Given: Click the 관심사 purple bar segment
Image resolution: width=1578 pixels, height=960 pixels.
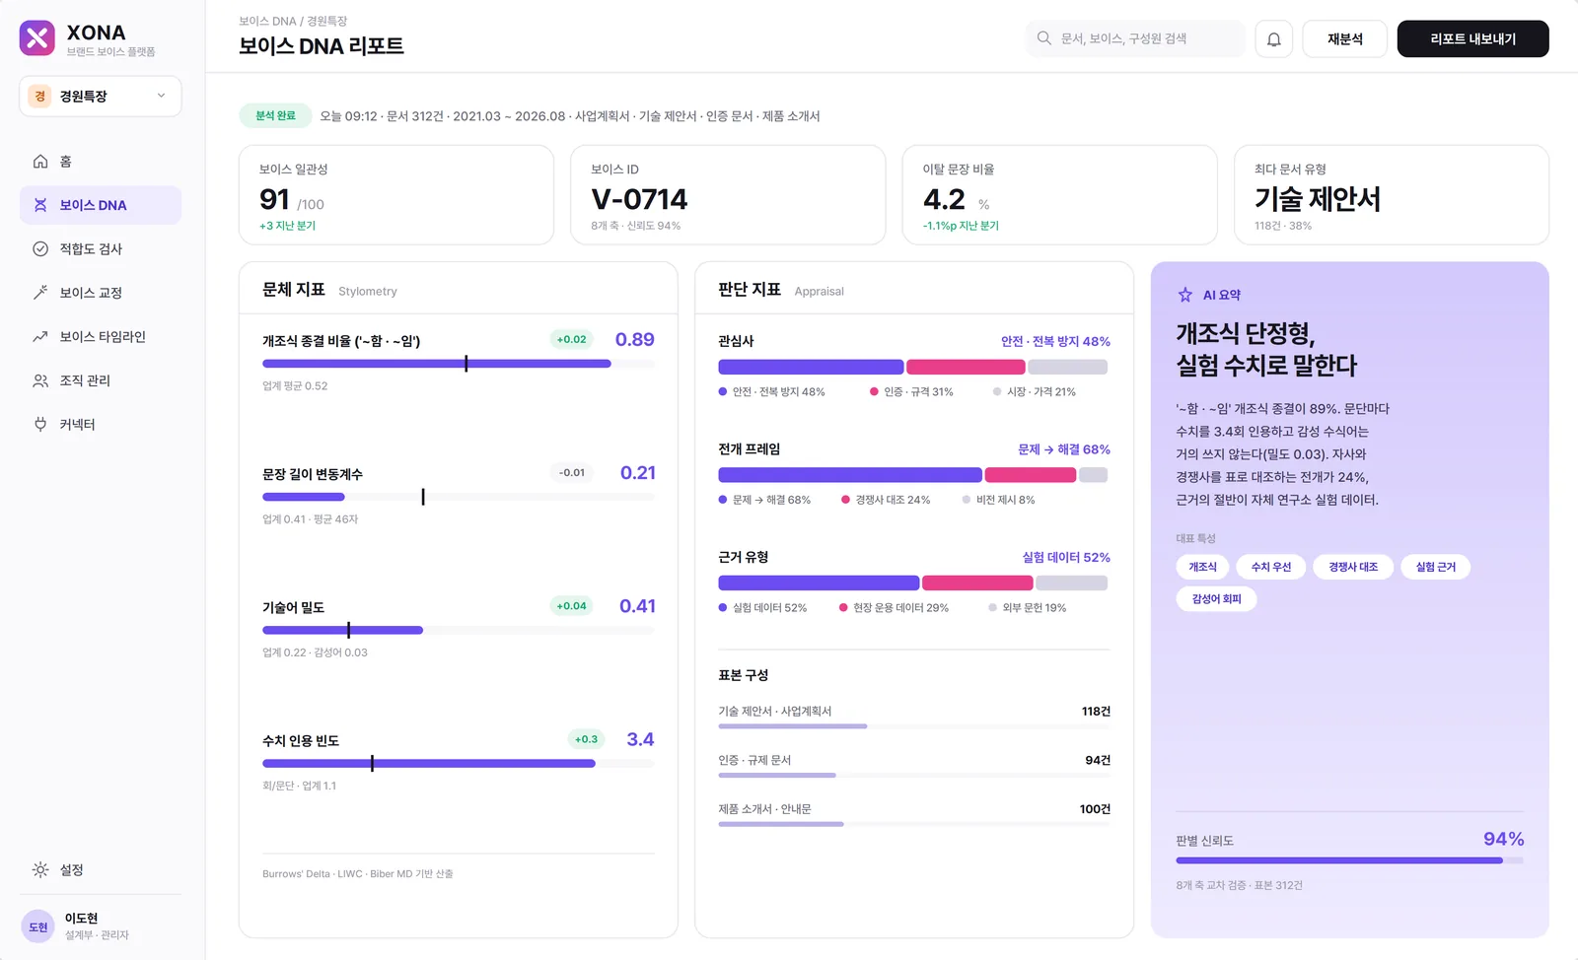Looking at the screenshot, I should [x=811, y=368].
